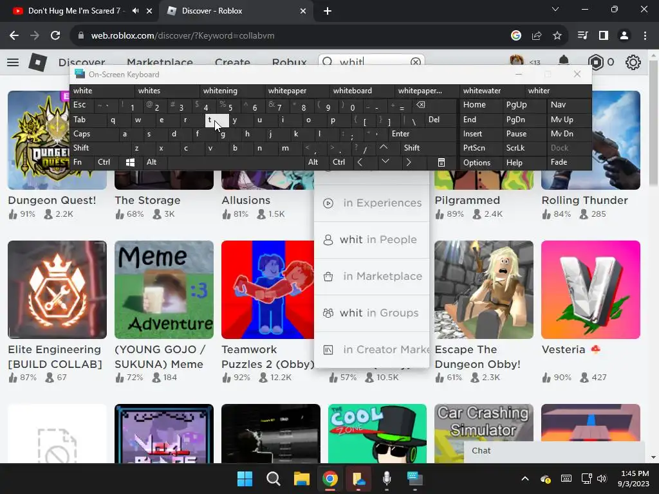Open the Marketplace link in Roblox header
Screen dimensions: 659x494
click(x=160, y=62)
